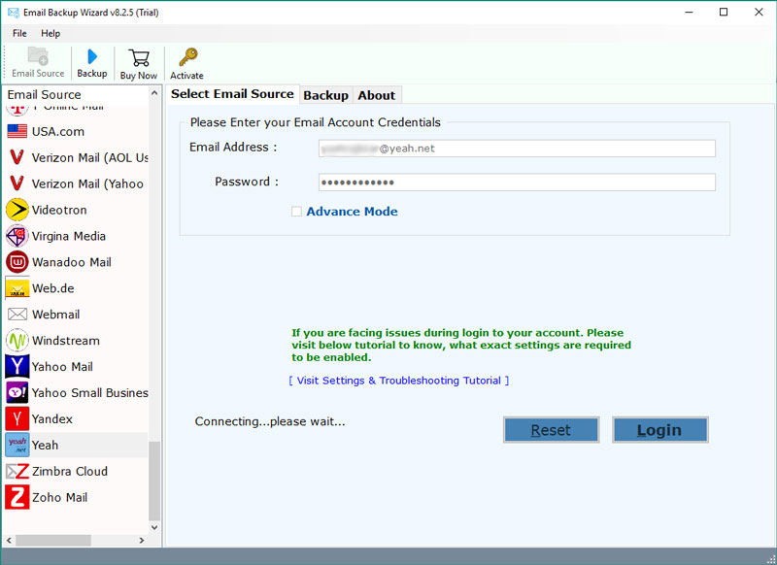This screenshot has width=777, height=565.
Task: Click the Activate key icon
Action: tap(187, 57)
